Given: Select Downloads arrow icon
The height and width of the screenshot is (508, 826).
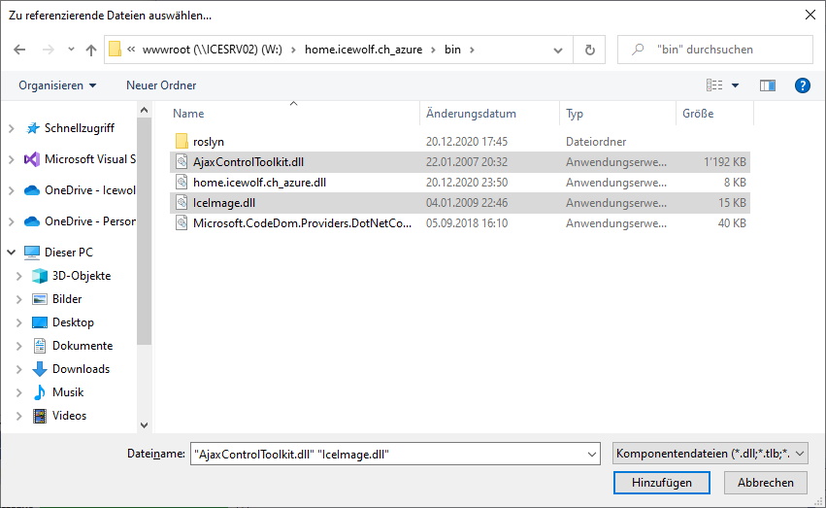Looking at the screenshot, I should coord(40,369).
